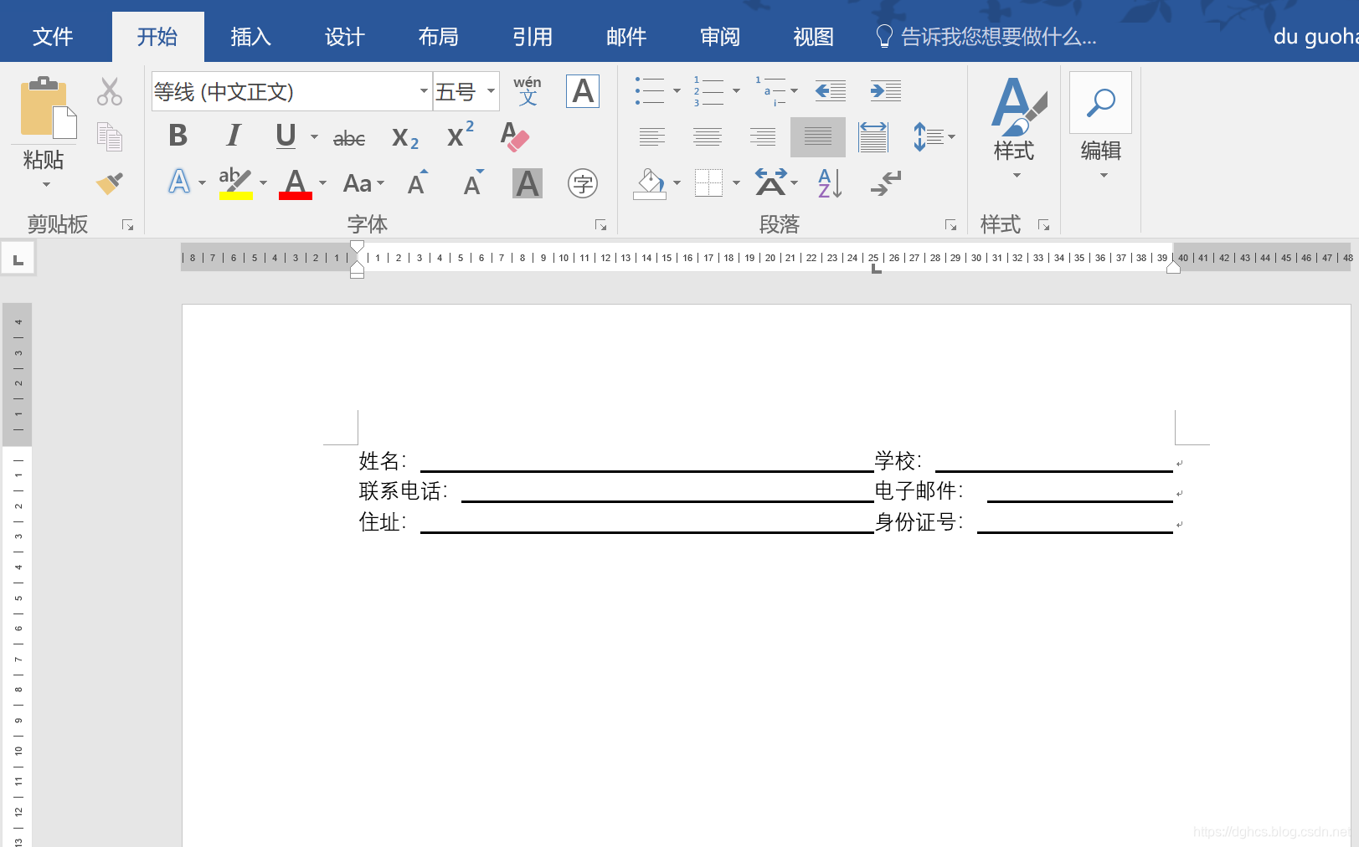This screenshot has height=847, width=1359.
Task: Click the pinyin guide (wén) icon
Action: 528,91
